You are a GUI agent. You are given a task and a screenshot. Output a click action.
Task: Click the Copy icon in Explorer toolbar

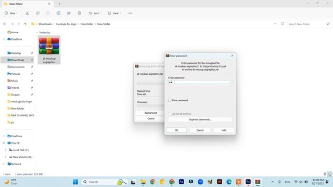point(37,13)
